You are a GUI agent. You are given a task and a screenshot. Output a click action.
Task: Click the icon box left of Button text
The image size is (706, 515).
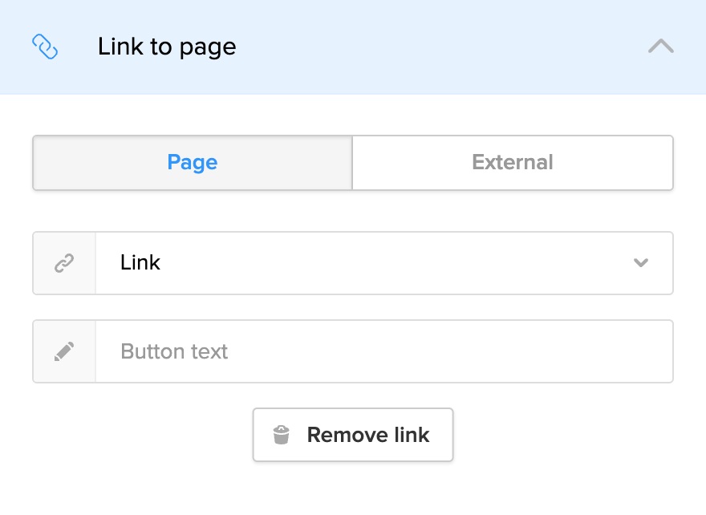coord(64,351)
